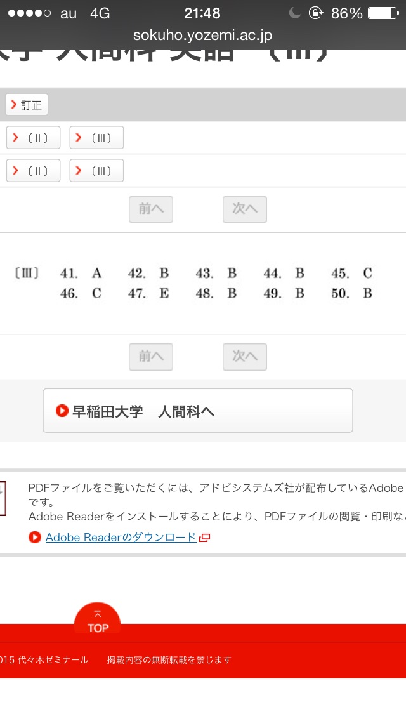The width and height of the screenshot is (406, 721).
Task: Select 〔II〕 in the first button row
Action: 34,138
